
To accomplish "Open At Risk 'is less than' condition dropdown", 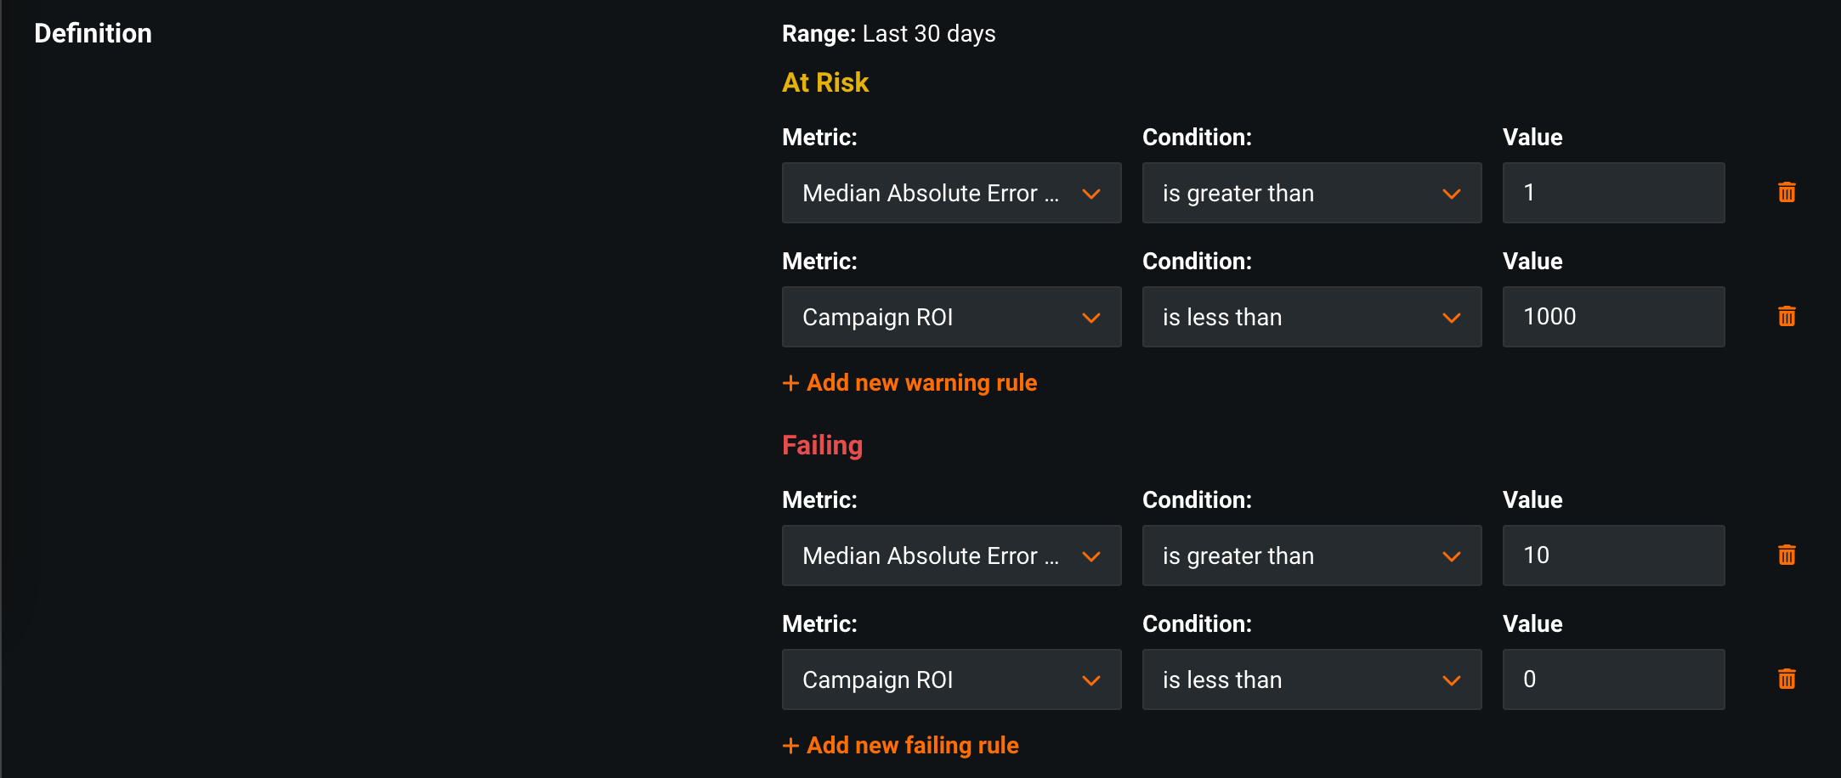I will pyautogui.click(x=1311, y=317).
